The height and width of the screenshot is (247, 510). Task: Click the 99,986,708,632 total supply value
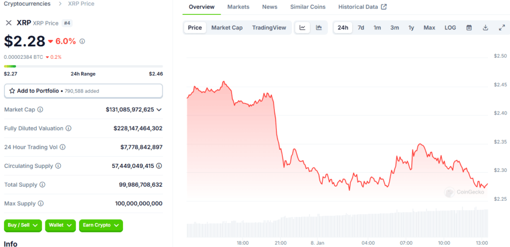click(140, 185)
